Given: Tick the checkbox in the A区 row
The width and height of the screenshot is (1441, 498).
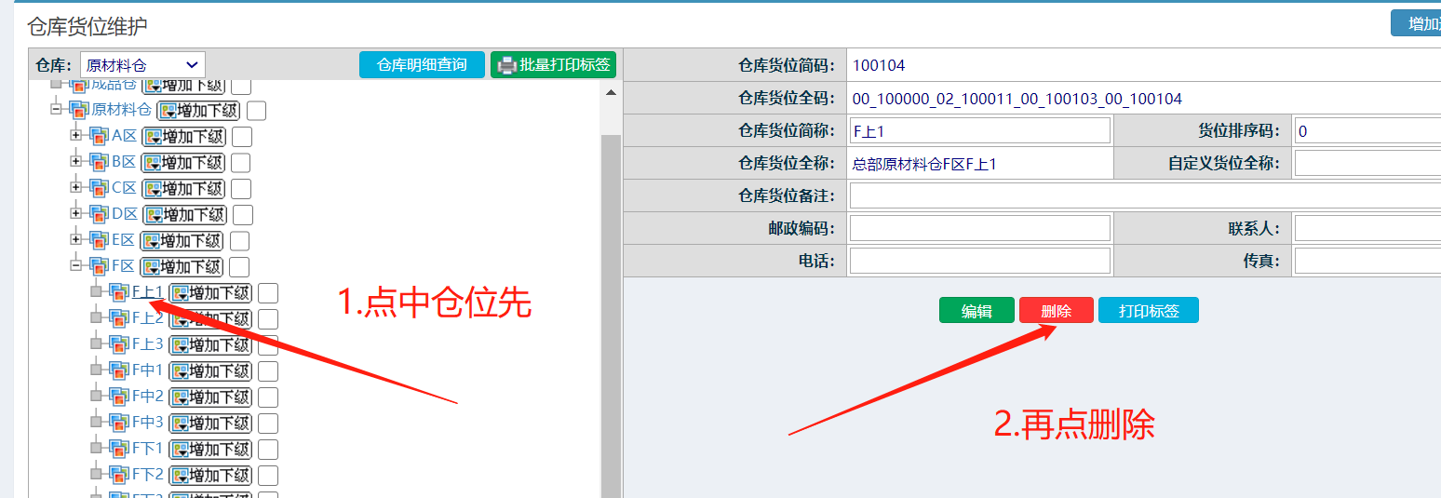Looking at the screenshot, I should tap(242, 137).
